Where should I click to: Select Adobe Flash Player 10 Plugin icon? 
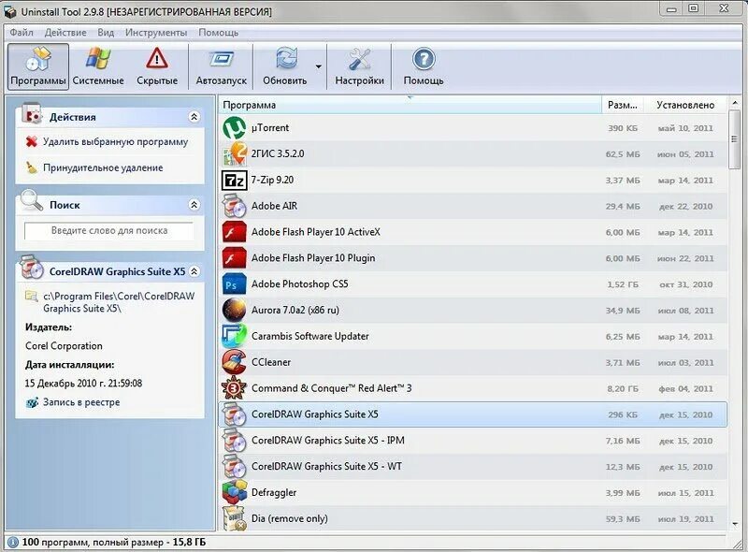coord(235,258)
